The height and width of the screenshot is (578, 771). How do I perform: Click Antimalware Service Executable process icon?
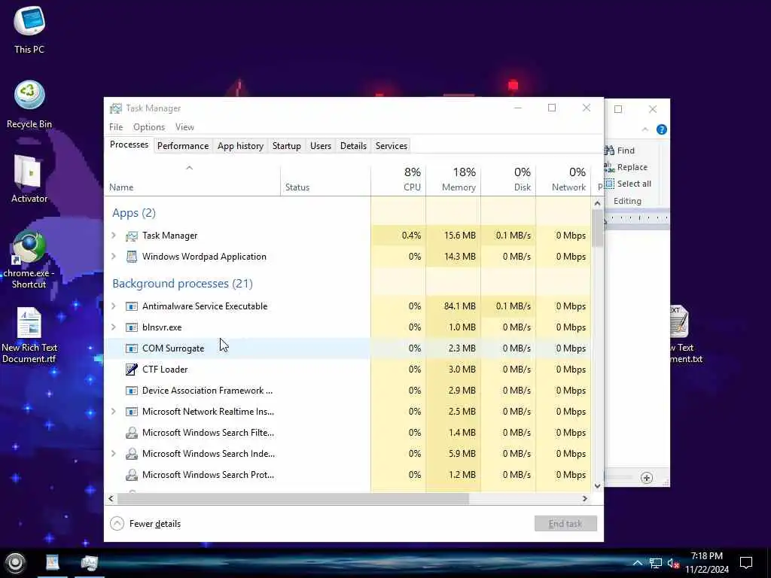click(x=131, y=306)
